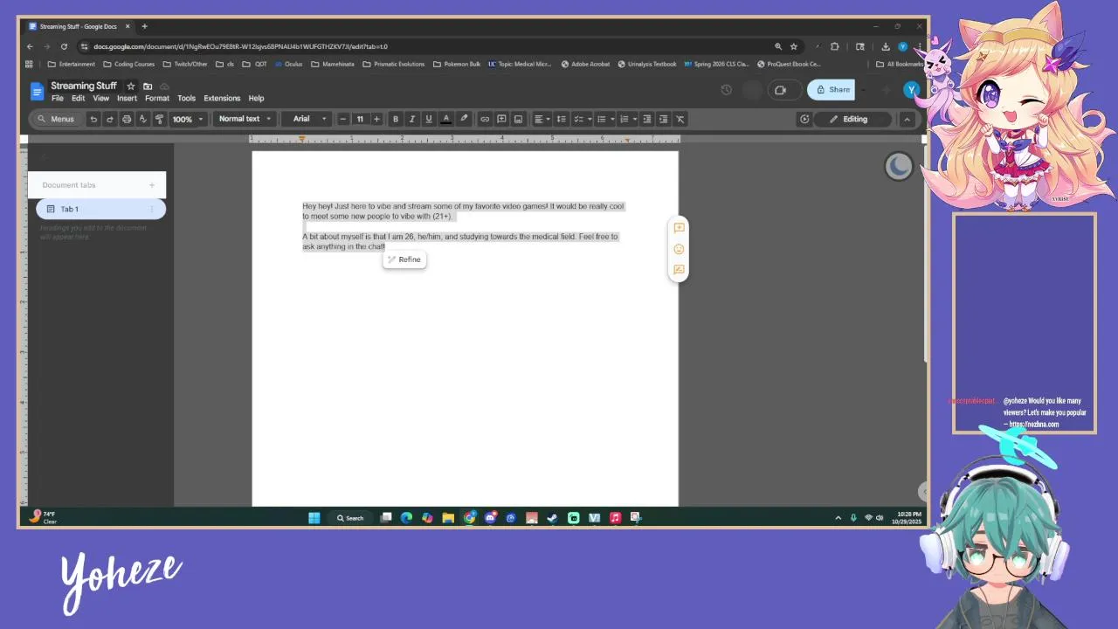Screen dimensions: 1118x629
Task: Open the text alignment dropdown
Action: point(542,119)
